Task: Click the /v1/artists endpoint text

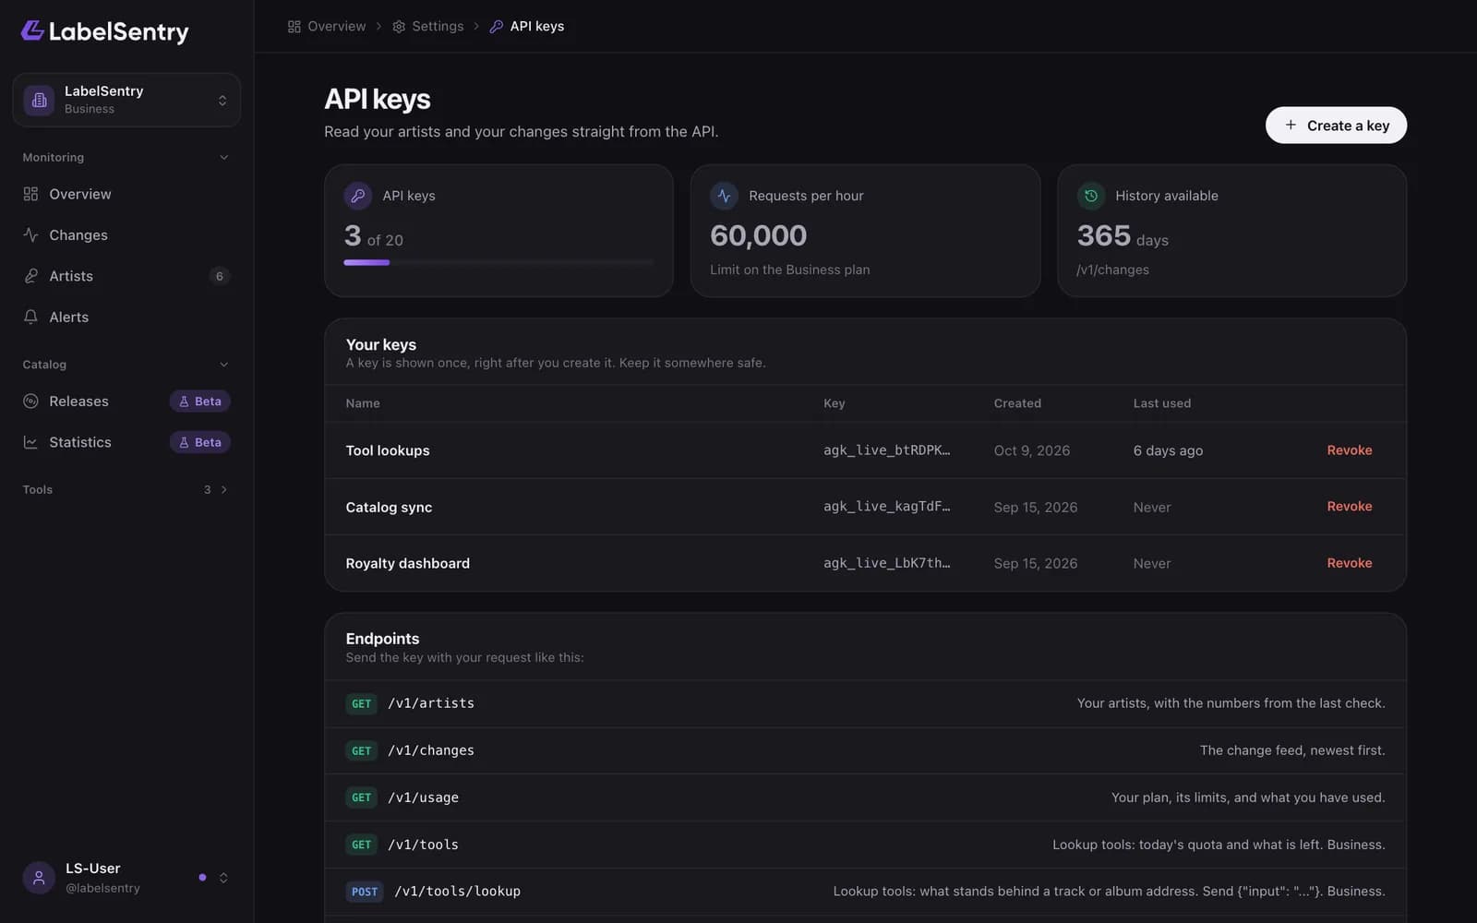Action: pyautogui.click(x=431, y=703)
